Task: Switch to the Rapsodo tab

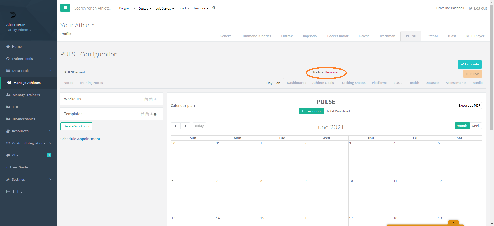Action: [x=310, y=36]
